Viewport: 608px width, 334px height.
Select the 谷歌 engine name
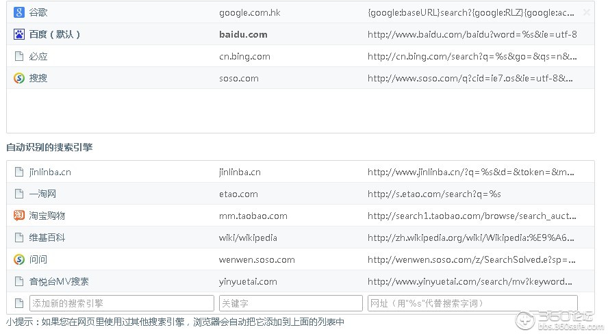point(38,12)
